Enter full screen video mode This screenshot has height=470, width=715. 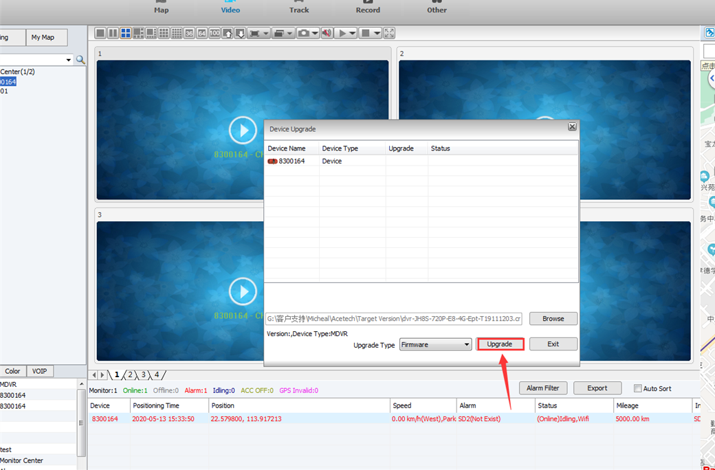point(389,33)
